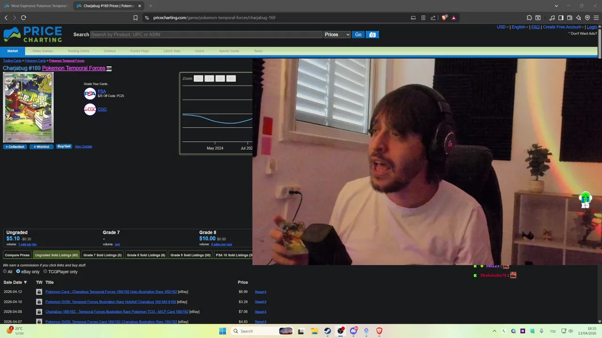Click the Buy/Sell button
The image size is (602, 338).
click(64, 146)
